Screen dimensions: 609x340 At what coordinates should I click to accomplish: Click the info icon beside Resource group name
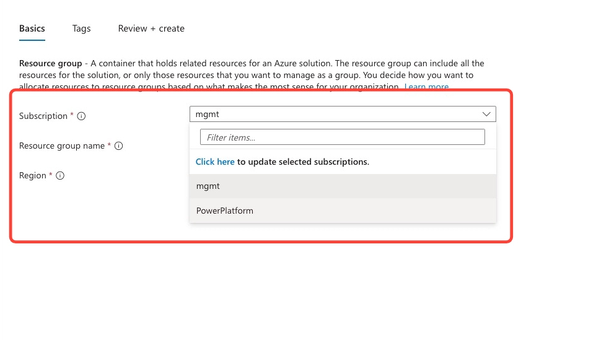119,146
